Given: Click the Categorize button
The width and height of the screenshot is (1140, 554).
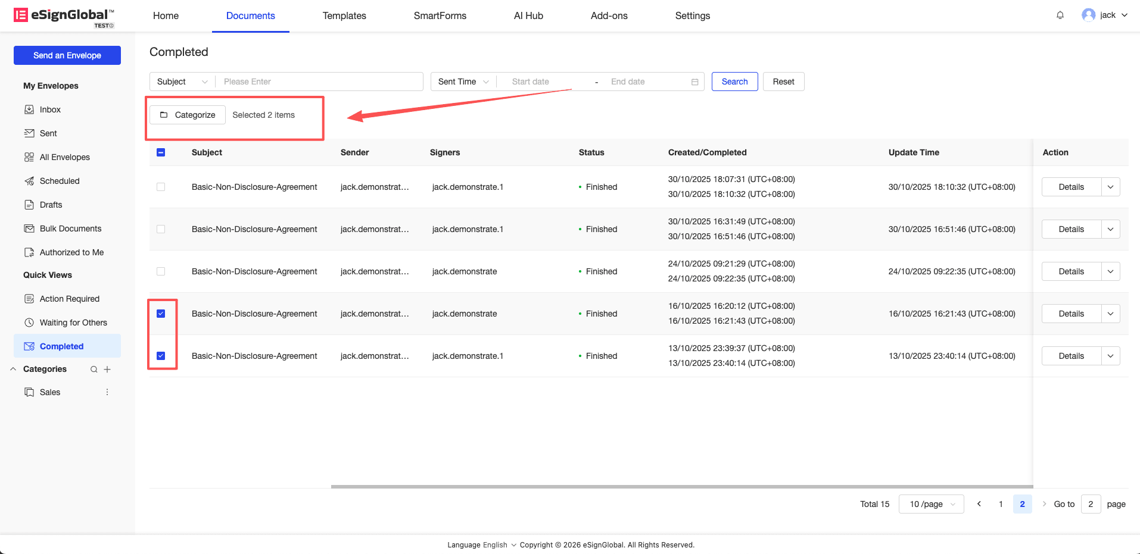Looking at the screenshot, I should [188, 115].
